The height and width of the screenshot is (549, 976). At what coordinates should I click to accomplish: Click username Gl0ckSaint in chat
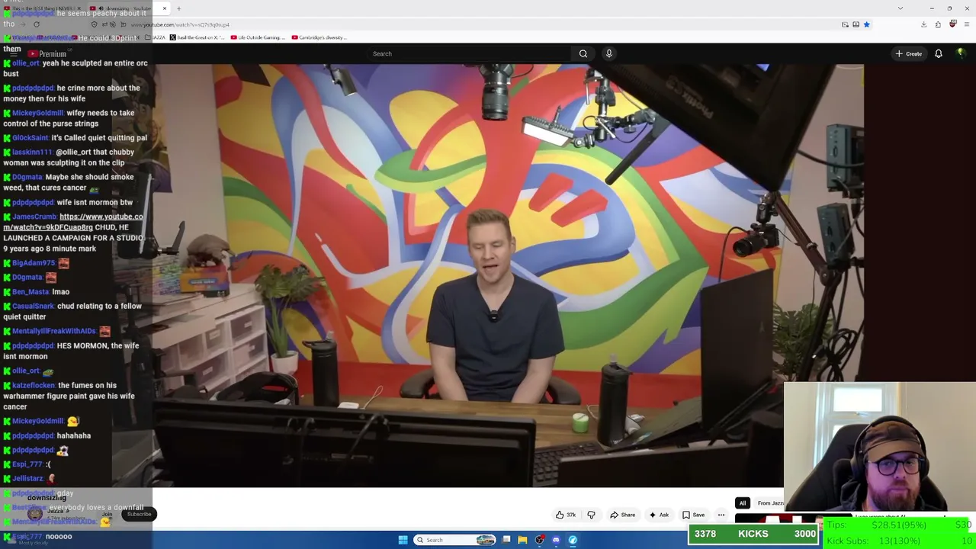pos(30,138)
